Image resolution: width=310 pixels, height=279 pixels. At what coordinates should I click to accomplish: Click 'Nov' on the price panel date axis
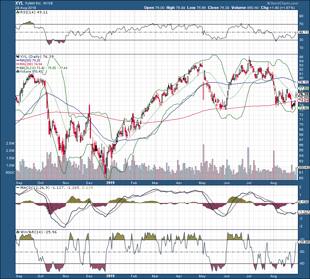(x=66, y=183)
